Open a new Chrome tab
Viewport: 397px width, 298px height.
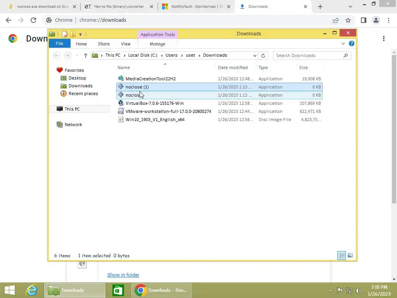pyautogui.click(x=320, y=7)
